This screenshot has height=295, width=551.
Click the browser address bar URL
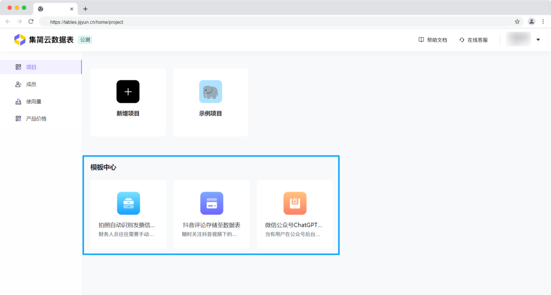[86, 22]
